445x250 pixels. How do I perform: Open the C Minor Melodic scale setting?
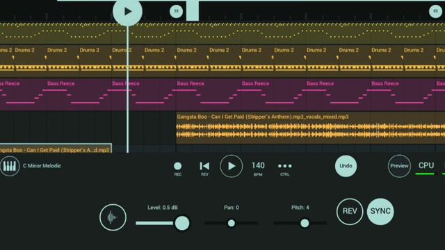42,166
